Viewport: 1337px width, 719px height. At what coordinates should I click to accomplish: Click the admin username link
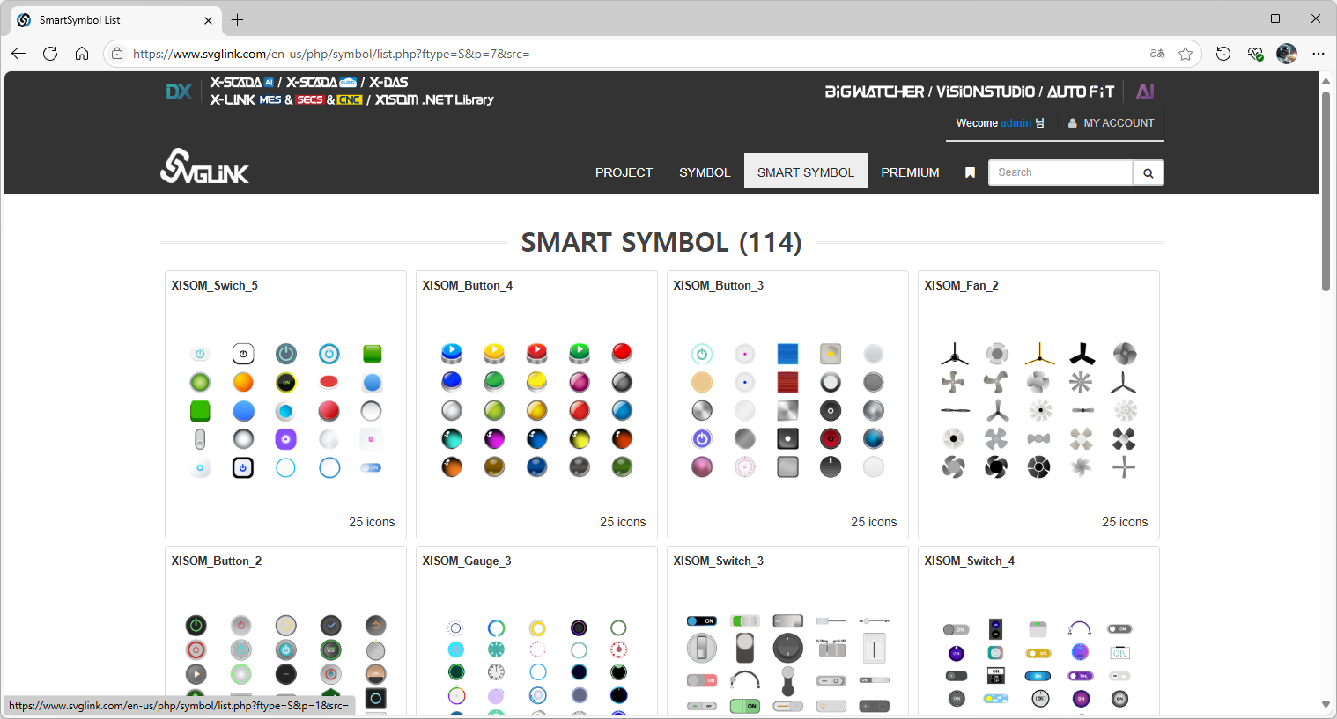click(x=1016, y=123)
